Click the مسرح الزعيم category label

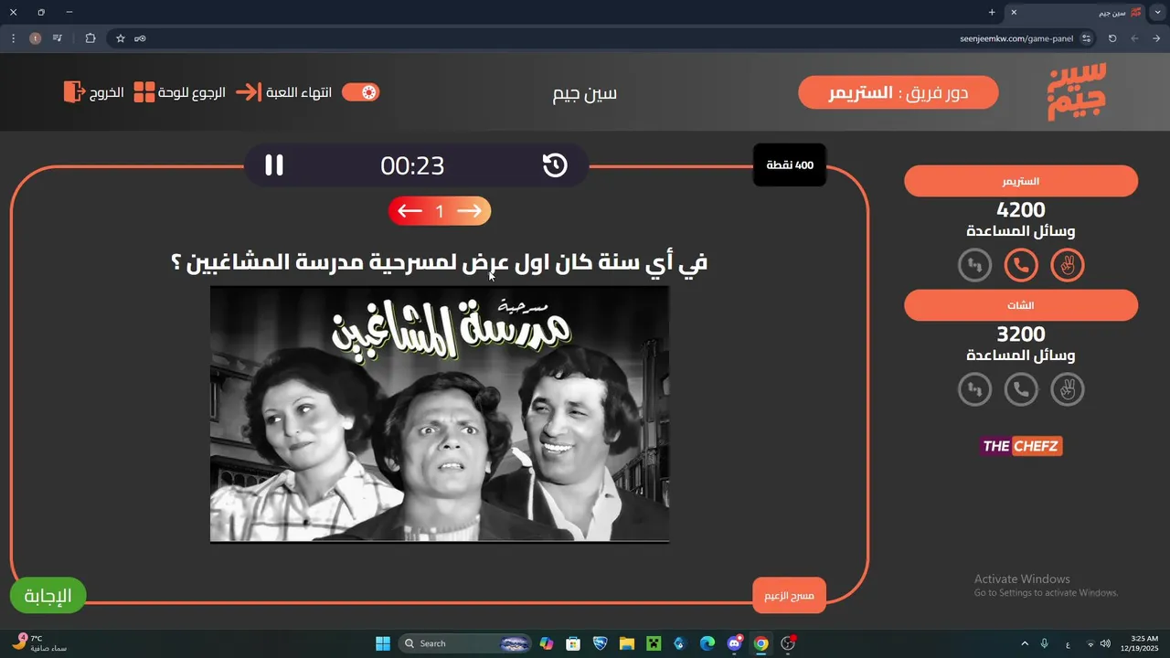click(x=789, y=596)
